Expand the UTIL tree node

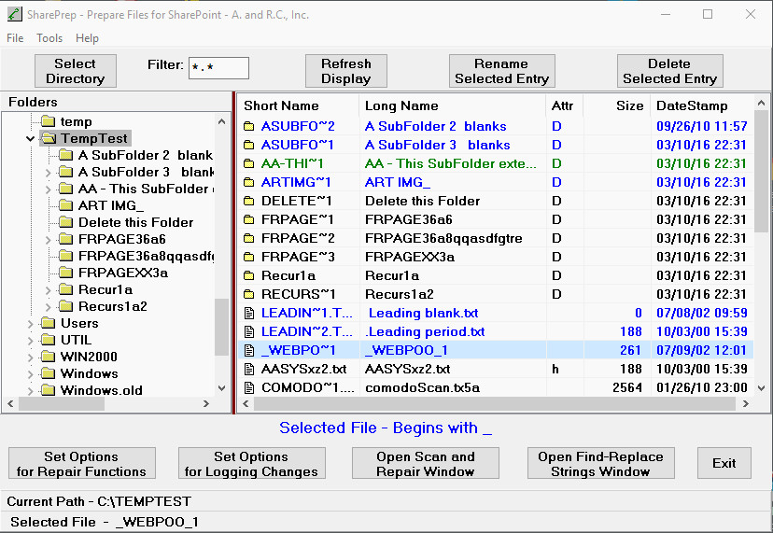coord(30,341)
